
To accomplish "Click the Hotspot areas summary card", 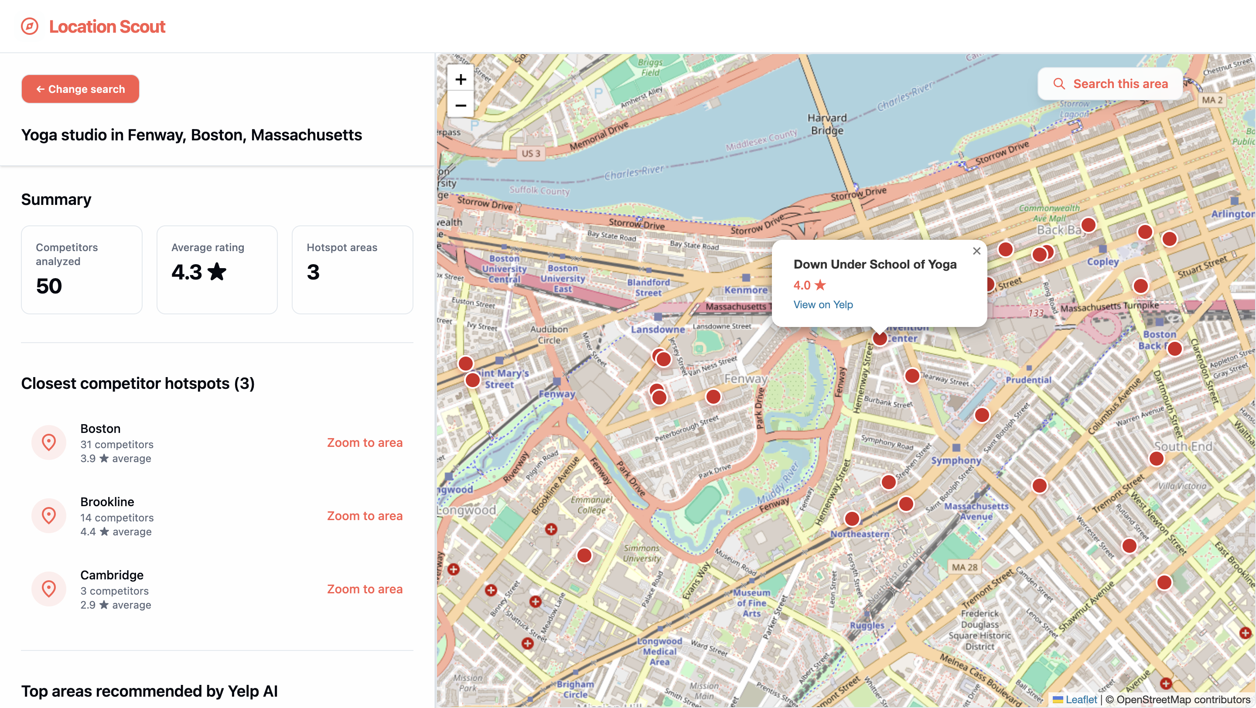I will click(x=352, y=269).
